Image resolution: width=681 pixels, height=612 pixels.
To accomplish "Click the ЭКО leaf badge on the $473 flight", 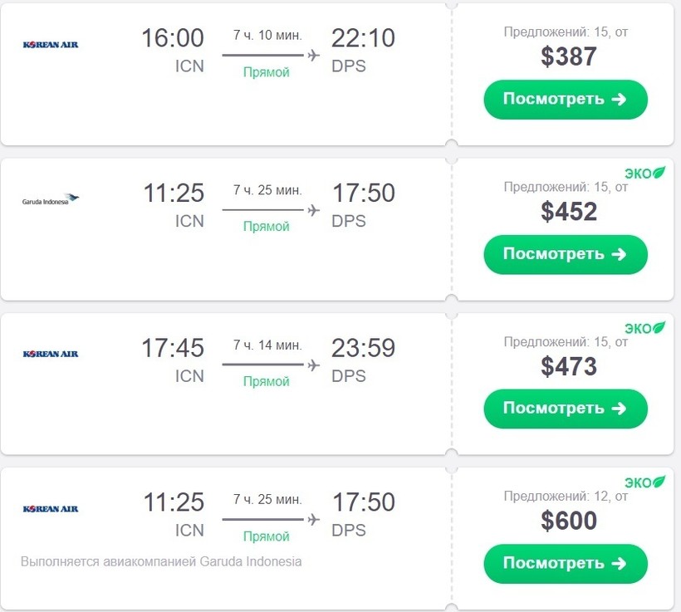I will tap(644, 327).
